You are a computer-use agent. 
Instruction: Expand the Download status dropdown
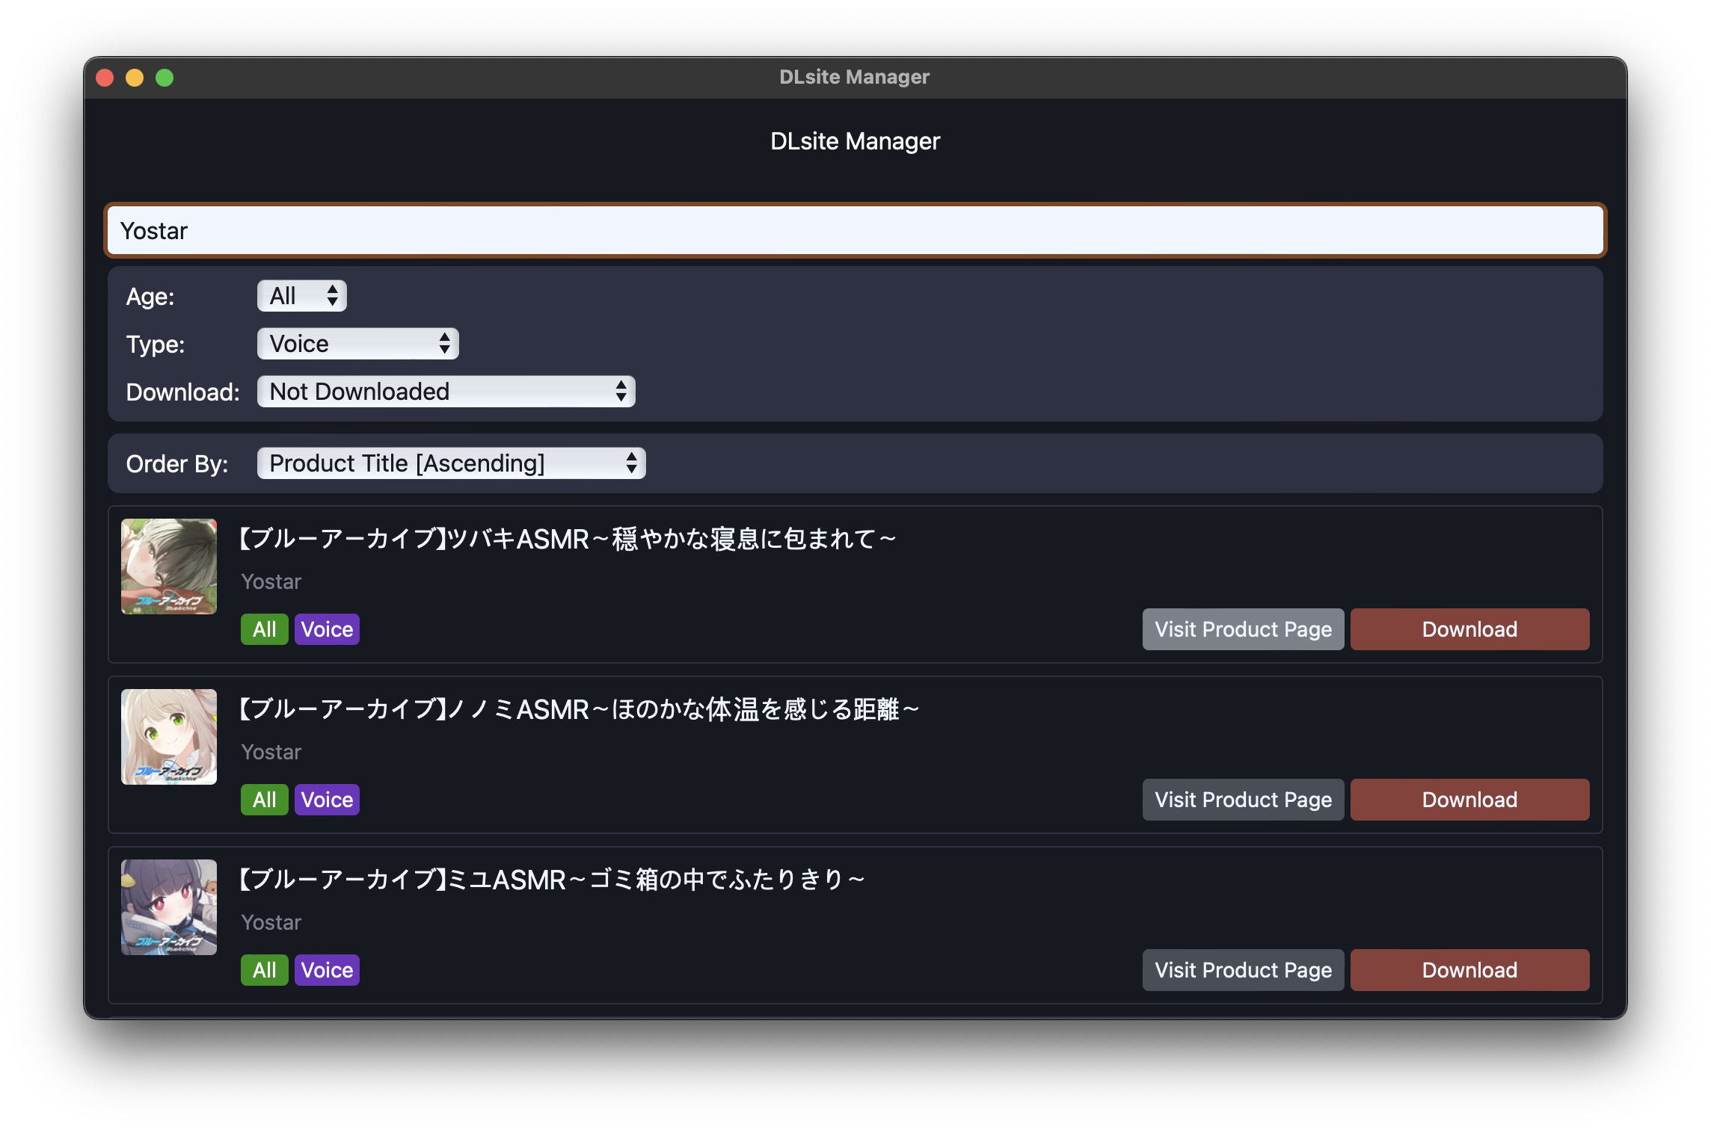(446, 392)
